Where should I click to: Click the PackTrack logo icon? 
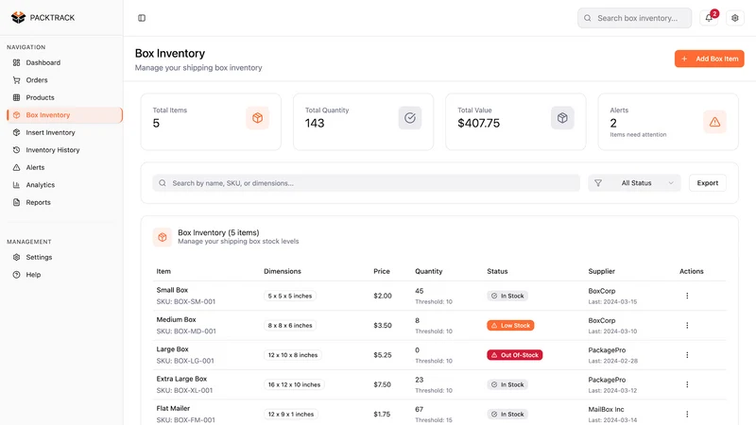18,17
